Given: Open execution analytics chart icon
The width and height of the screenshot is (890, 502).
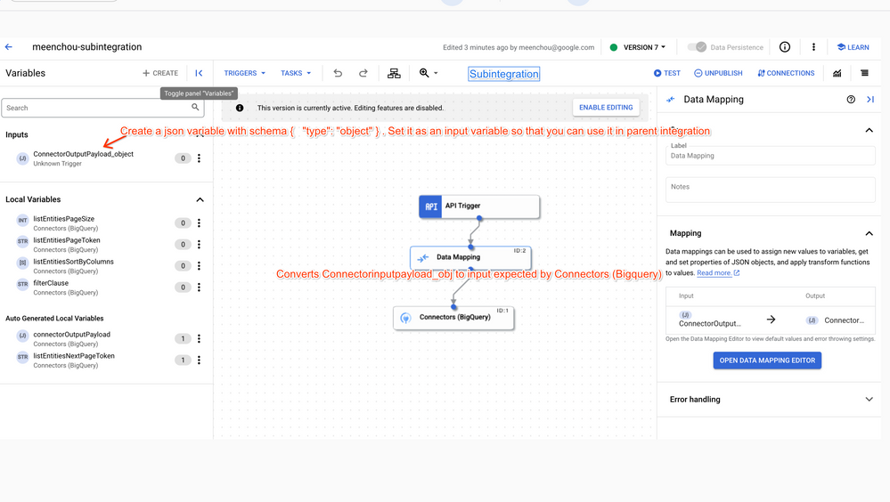Looking at the screenshot, I should (x=837, y=73).
